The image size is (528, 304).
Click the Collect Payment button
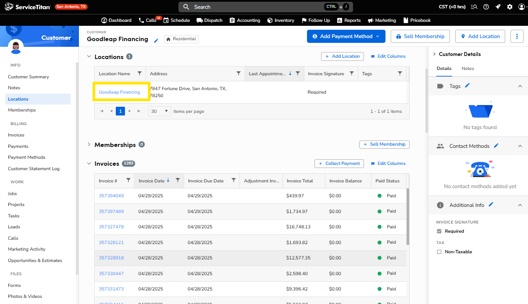click(339, 163)
